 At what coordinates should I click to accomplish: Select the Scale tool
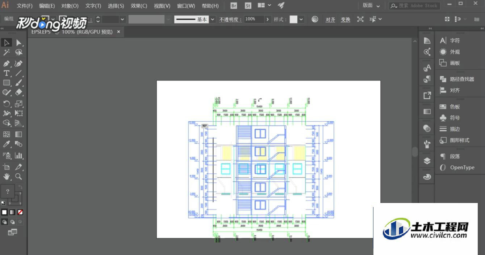(19, 104)
